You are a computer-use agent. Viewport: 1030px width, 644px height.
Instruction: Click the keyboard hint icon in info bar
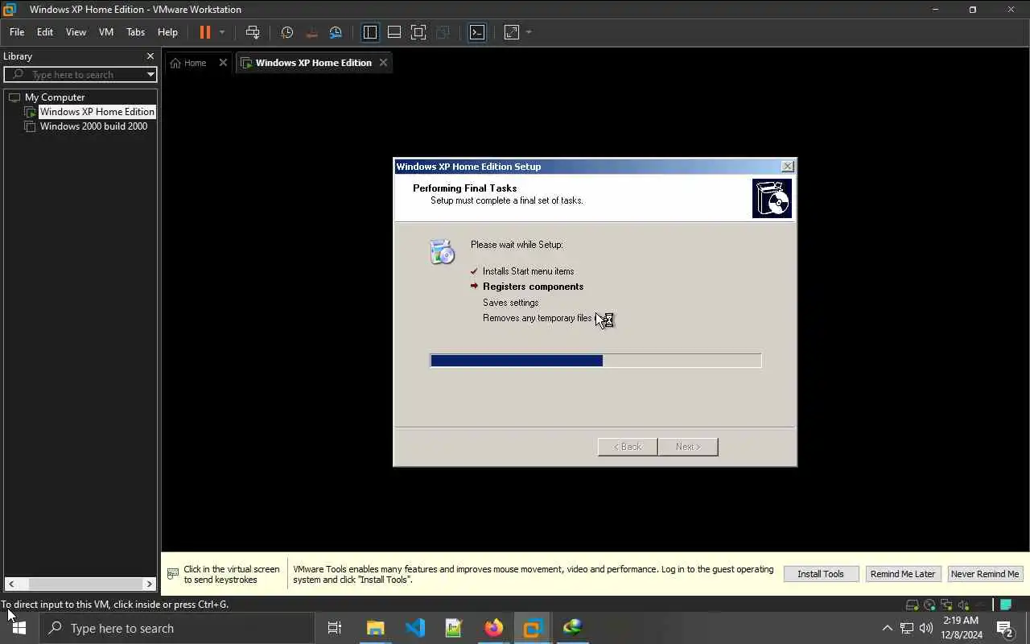[x=173, y=574]
